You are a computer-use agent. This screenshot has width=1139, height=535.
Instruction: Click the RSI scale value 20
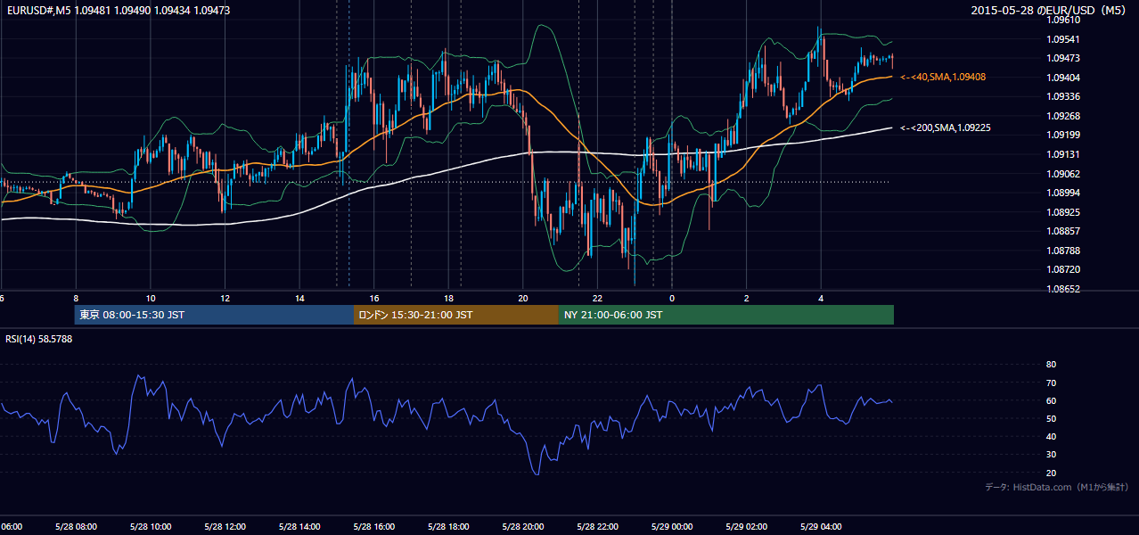[1051, 473]
